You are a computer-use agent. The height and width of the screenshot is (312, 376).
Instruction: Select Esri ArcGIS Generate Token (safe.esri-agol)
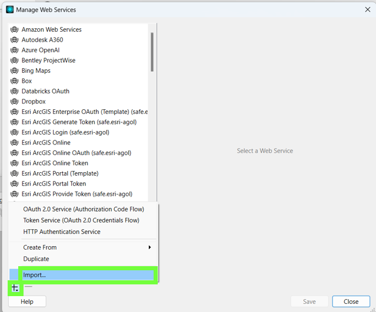79,122
